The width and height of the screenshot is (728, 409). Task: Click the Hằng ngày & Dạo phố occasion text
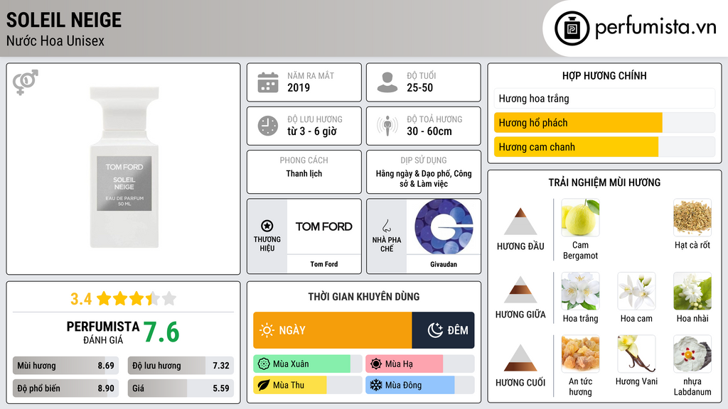click(424, 178)
